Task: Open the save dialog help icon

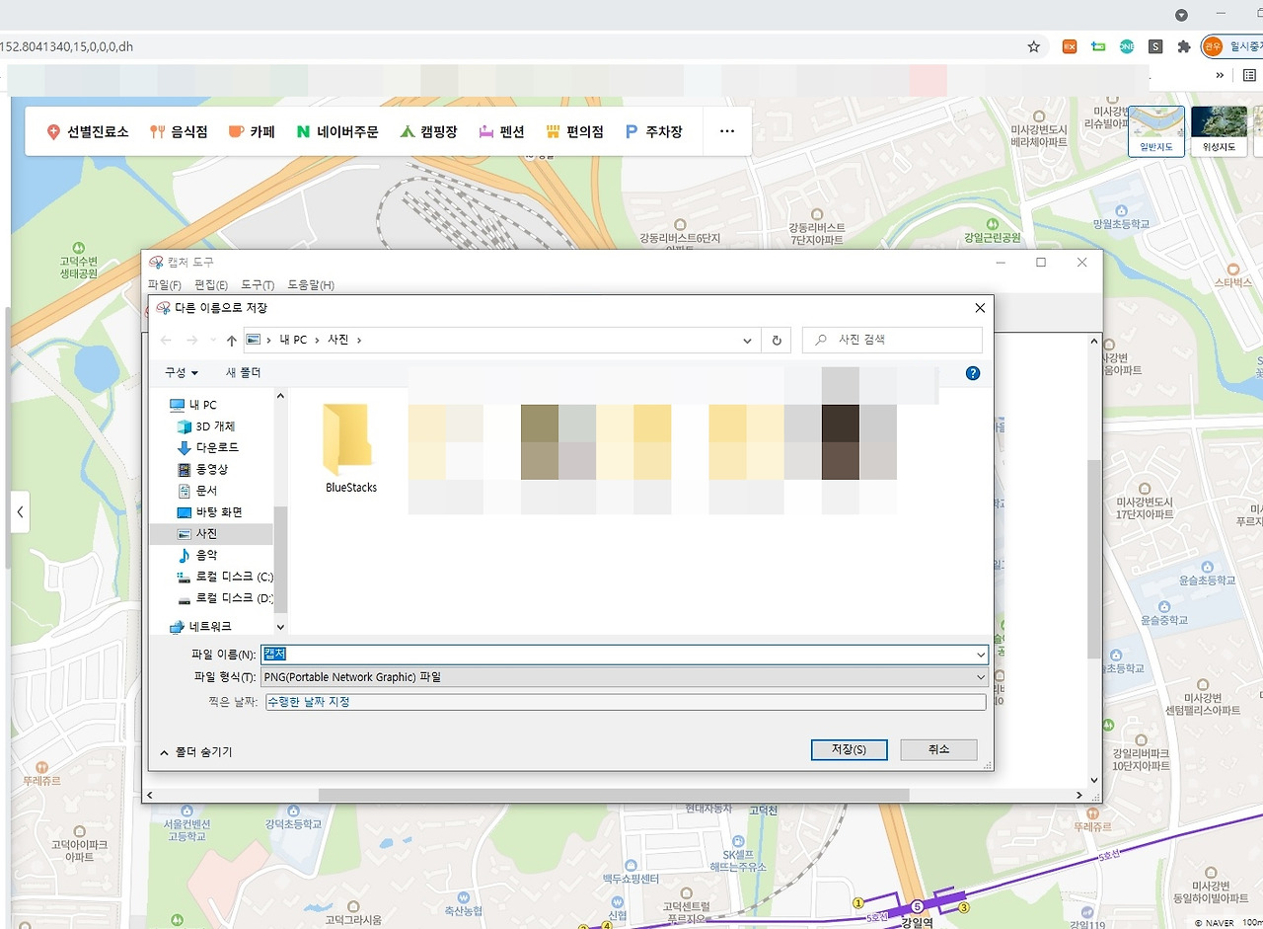Action: 973,373
